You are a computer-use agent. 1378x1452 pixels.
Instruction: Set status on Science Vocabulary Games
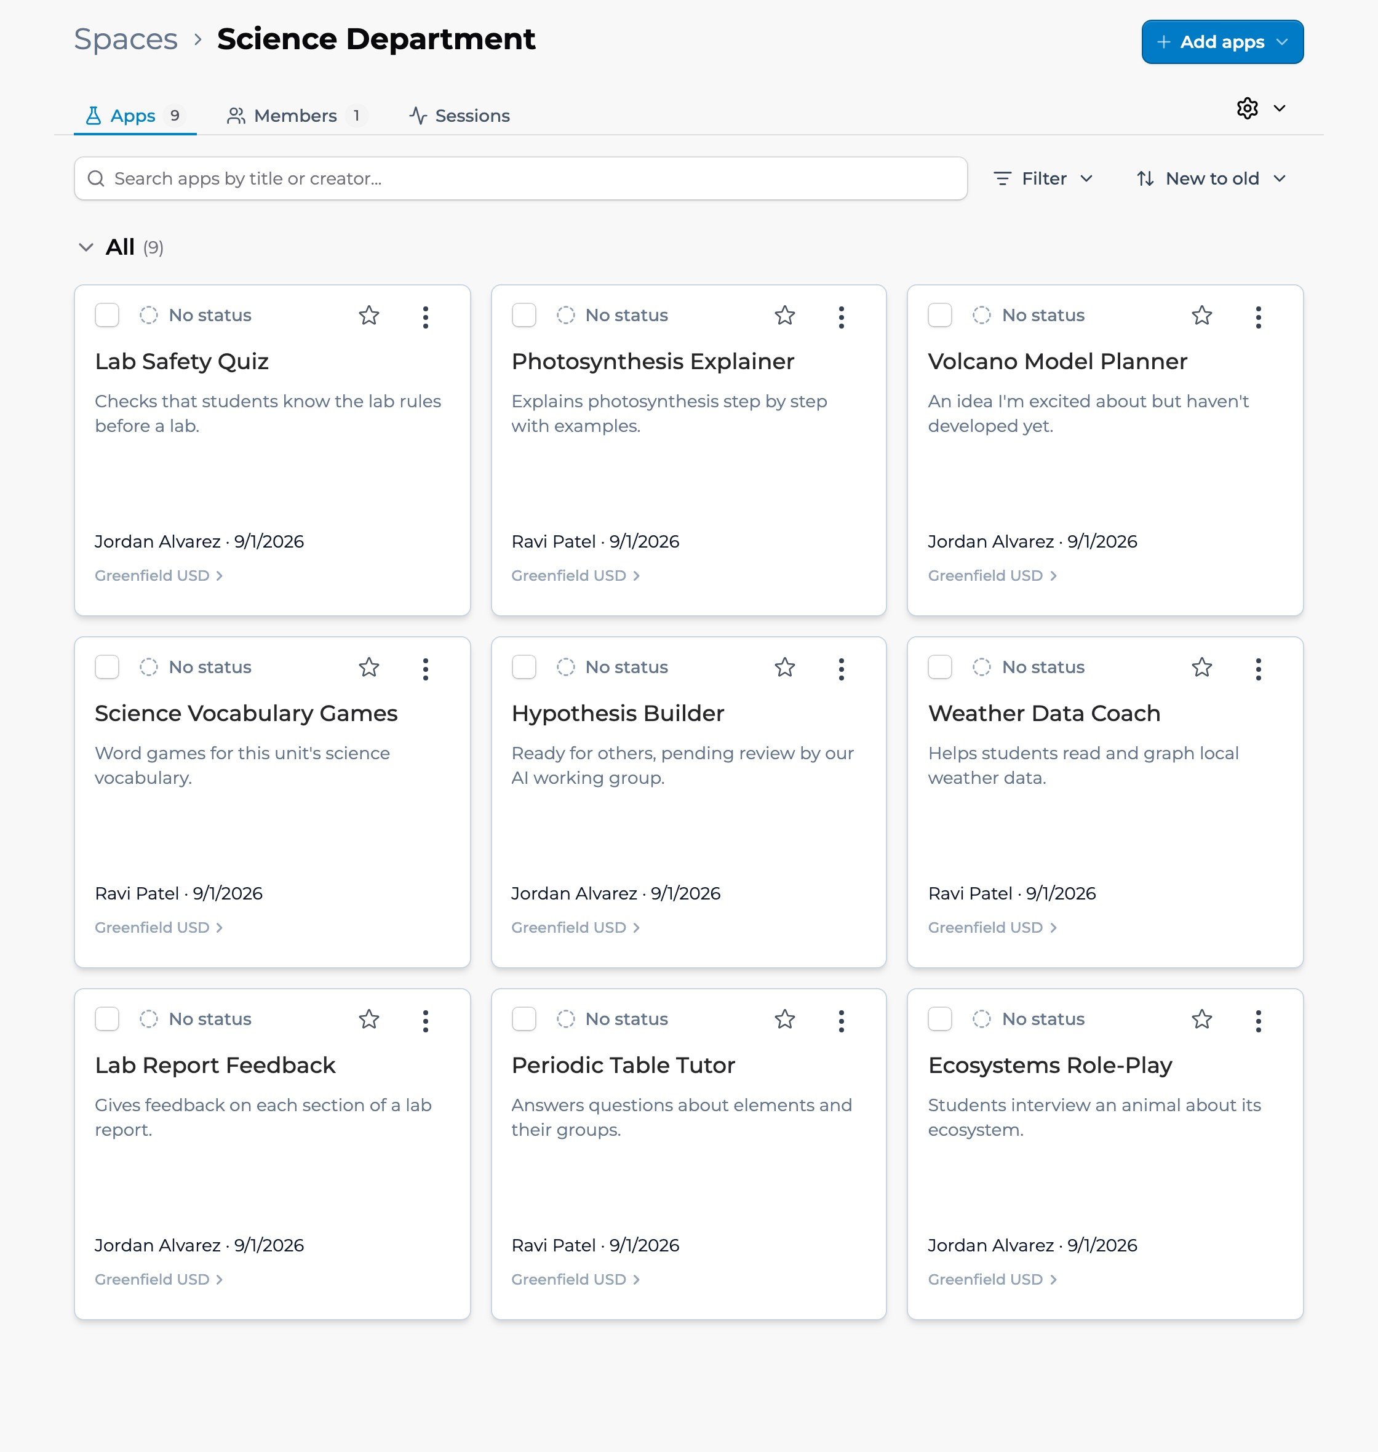(x=196, y=667)
